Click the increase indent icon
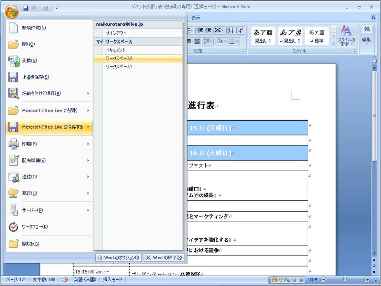Viewport: 381px width, 286px height. pos(208,31)
